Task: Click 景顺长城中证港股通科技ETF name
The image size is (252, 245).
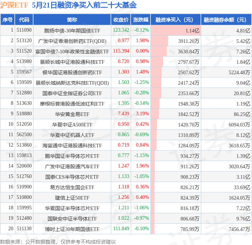Action: pyautogui.click(x=72, y=62)
